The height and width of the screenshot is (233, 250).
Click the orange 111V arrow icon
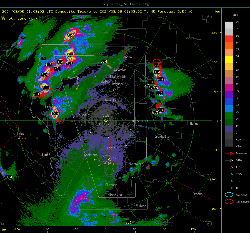pos(229,167)
